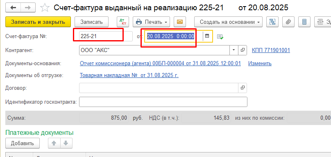Open Создать на основании dropdown
The height and width of the screenshot is (157, 331).
coord(228,22)
